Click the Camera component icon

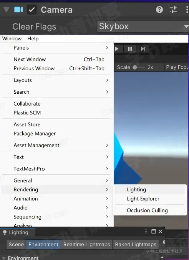18,10
